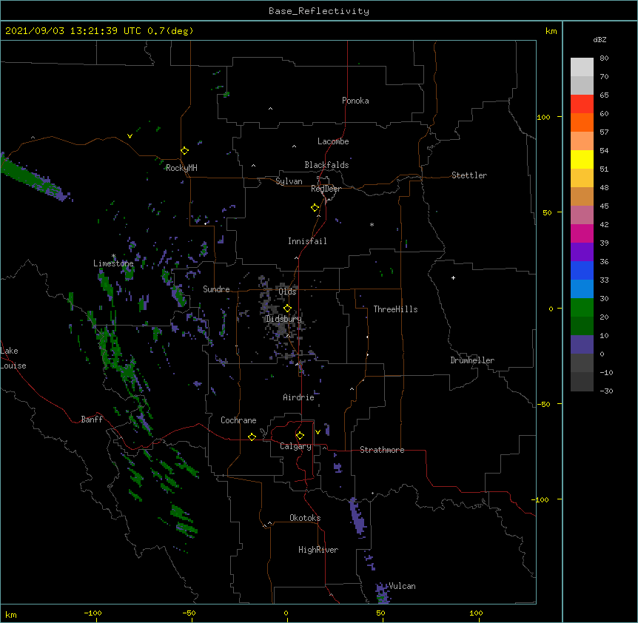Viewport: 638px width, 623px height.
Task: Select the Blackfalds city label
Action: [x=326, y=165]
